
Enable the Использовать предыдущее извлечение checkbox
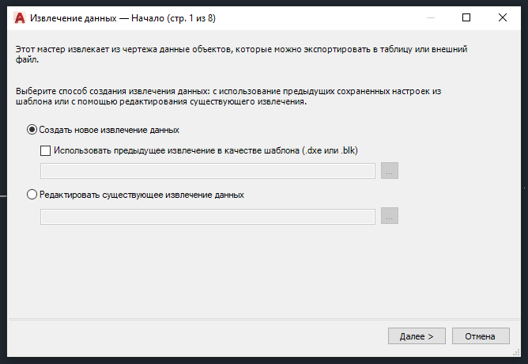[x=45, y=150]
